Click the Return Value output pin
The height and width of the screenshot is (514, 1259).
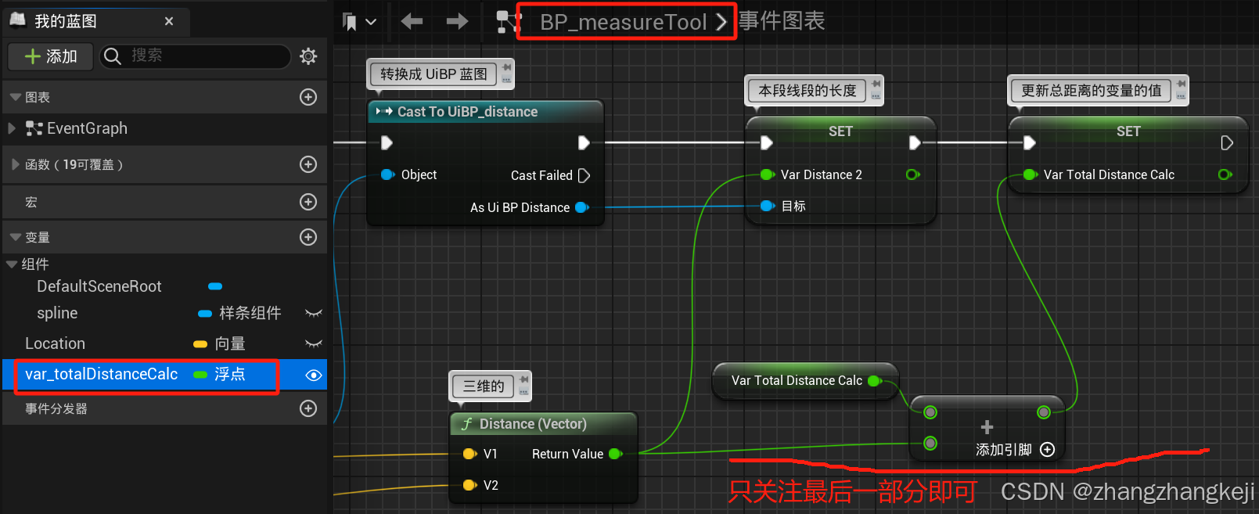(615, 454)
